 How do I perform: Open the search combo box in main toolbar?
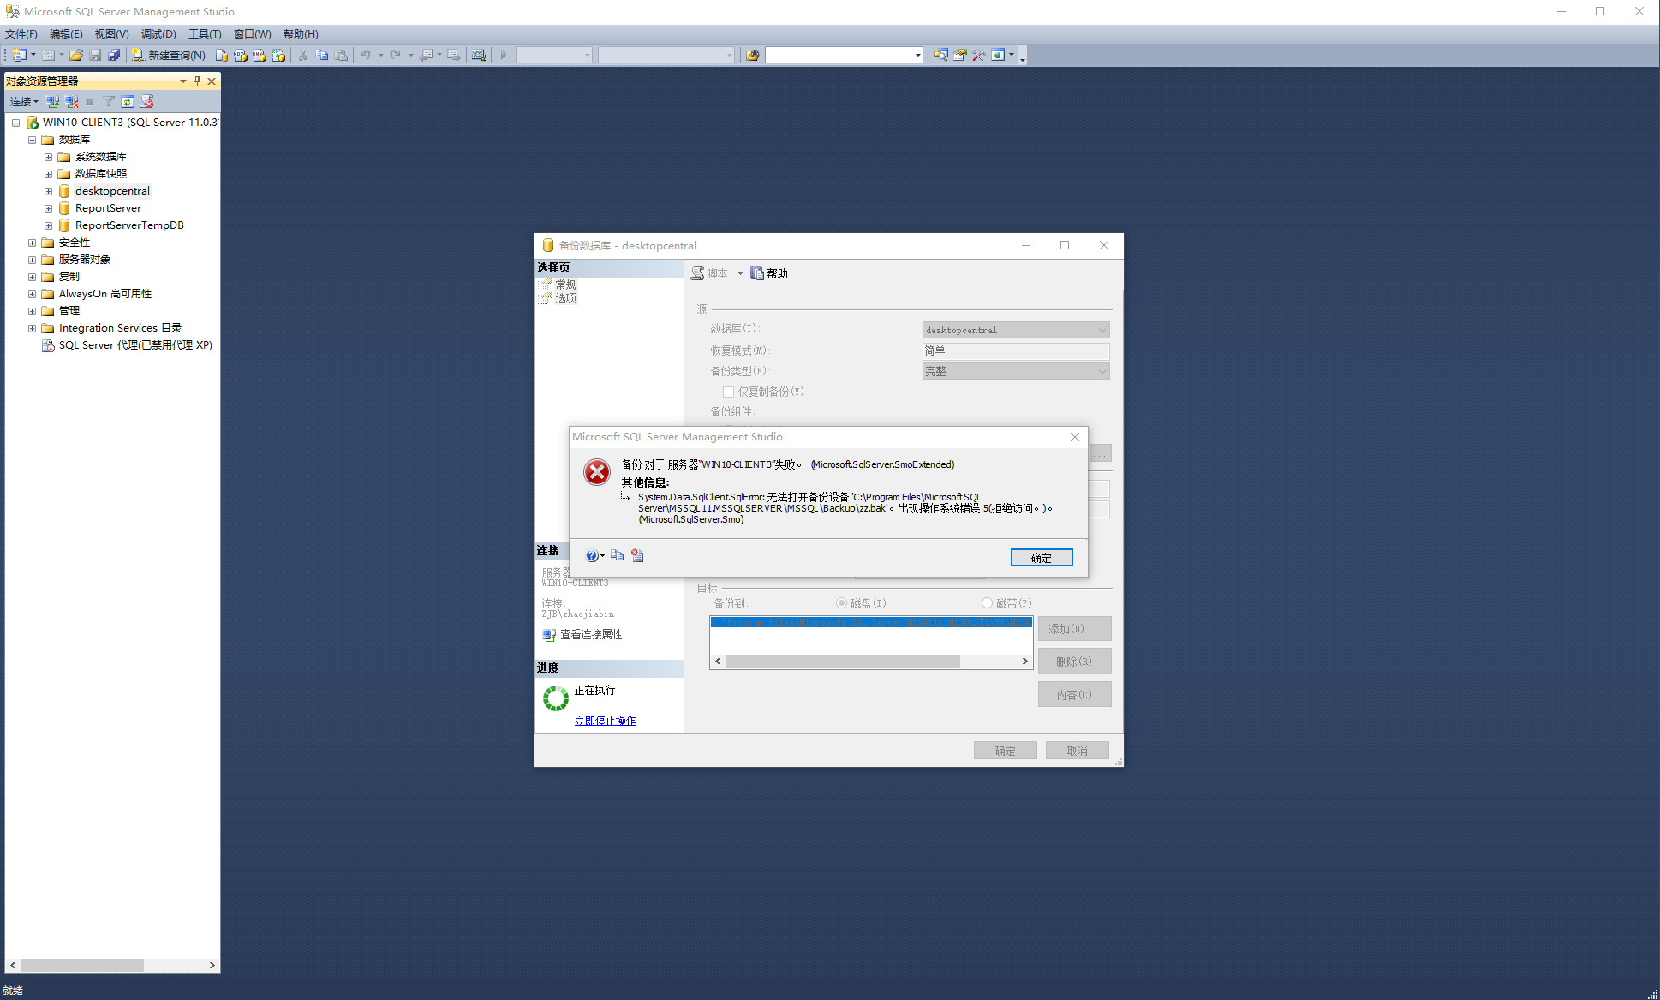[x=844, y=55]
